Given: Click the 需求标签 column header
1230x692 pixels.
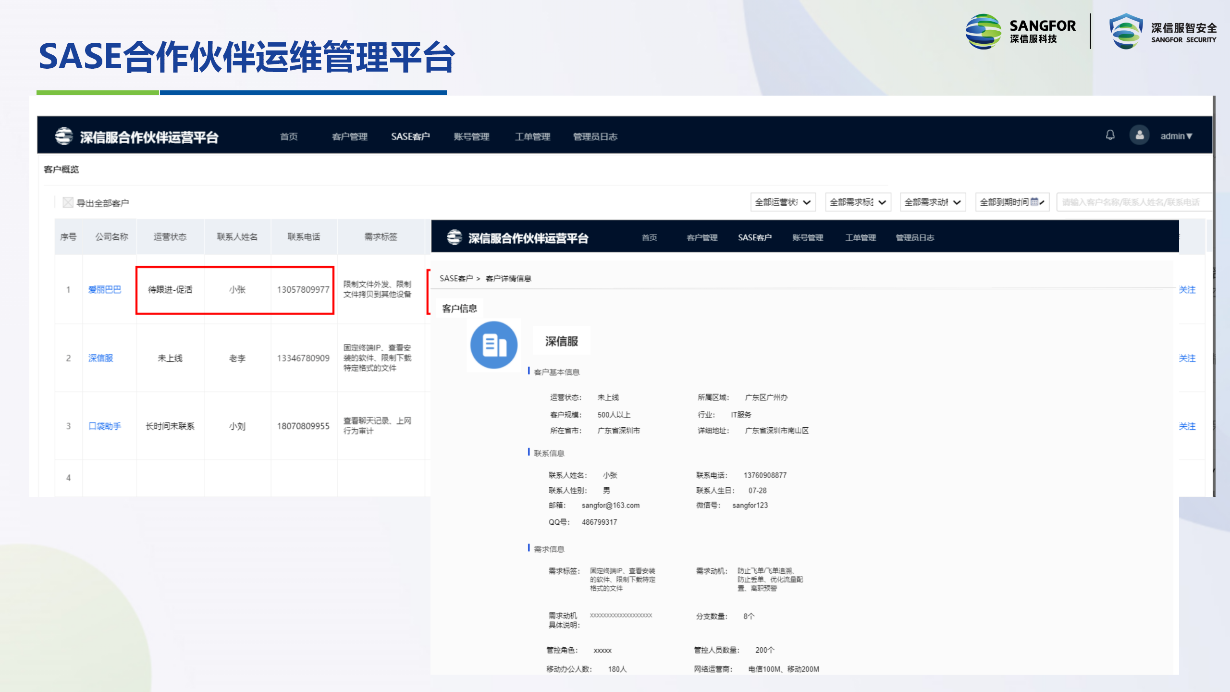Looking at the screenshot, I should click(381, 236).
